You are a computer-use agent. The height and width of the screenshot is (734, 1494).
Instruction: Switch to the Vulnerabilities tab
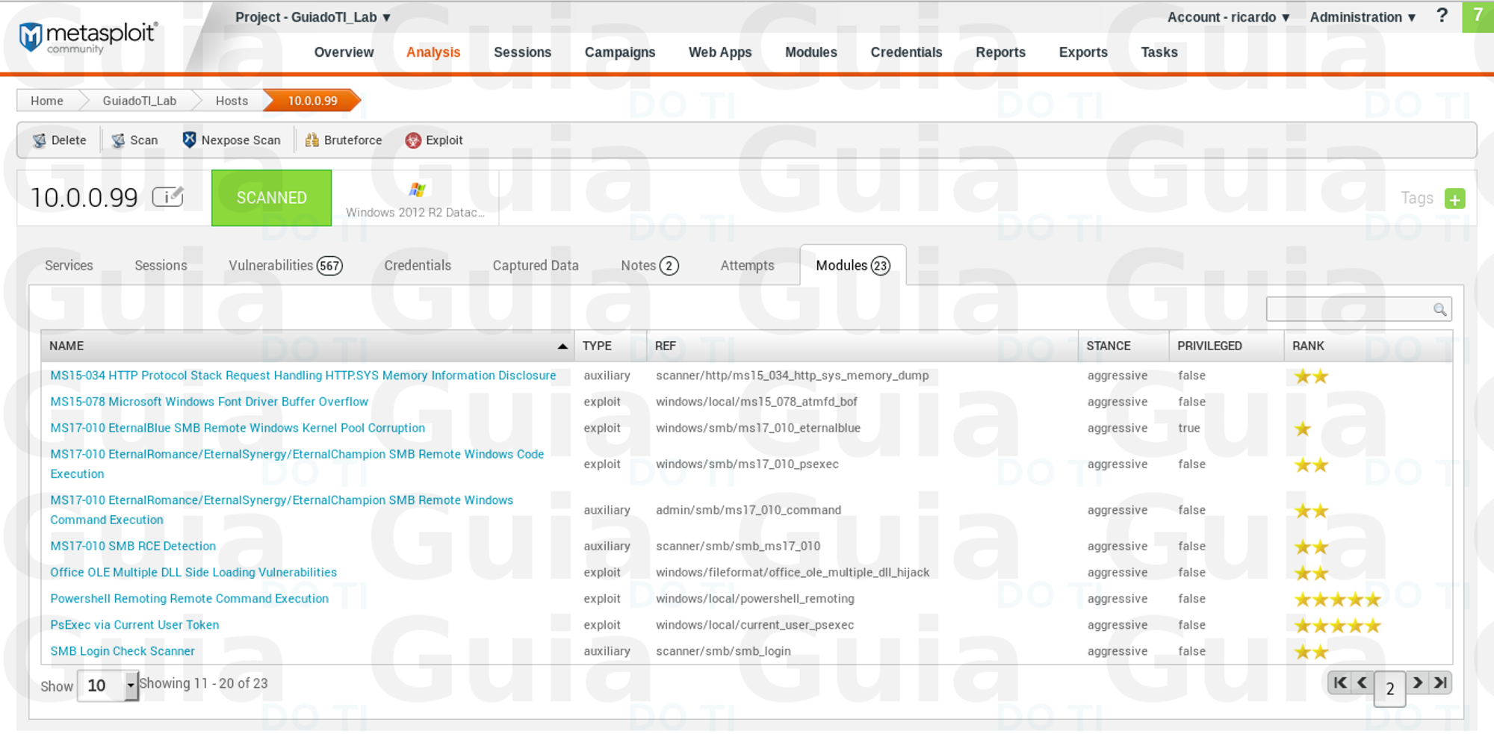285,266
